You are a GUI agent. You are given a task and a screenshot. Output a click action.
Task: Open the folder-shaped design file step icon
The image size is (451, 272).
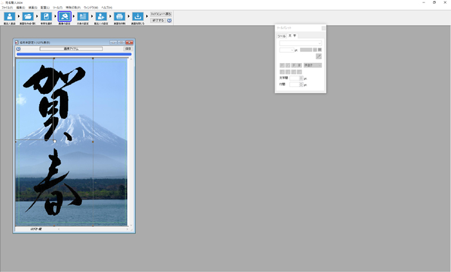click(28, 17)
